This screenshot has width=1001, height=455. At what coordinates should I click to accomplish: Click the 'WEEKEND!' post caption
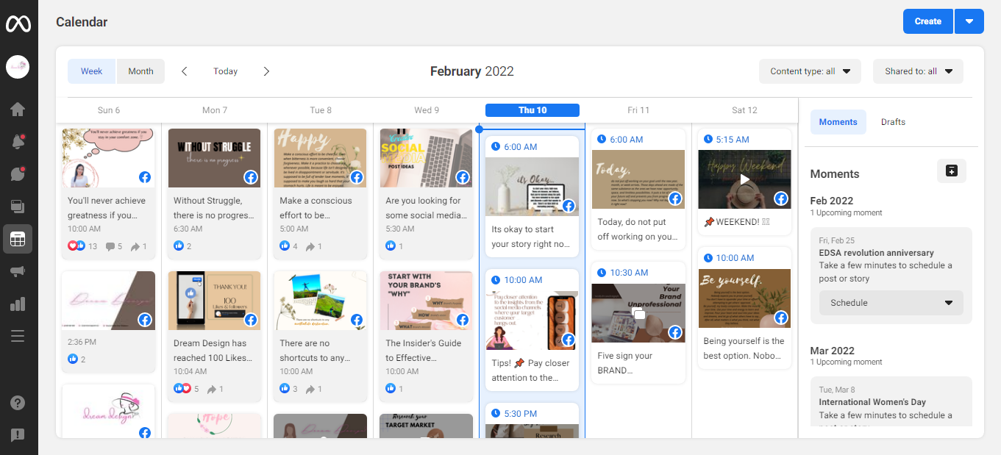coord(736,222)
